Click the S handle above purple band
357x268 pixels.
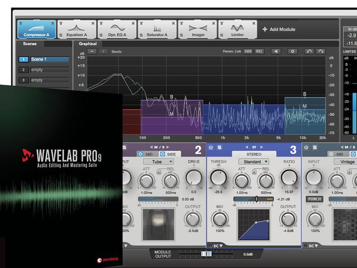point(172,97)
